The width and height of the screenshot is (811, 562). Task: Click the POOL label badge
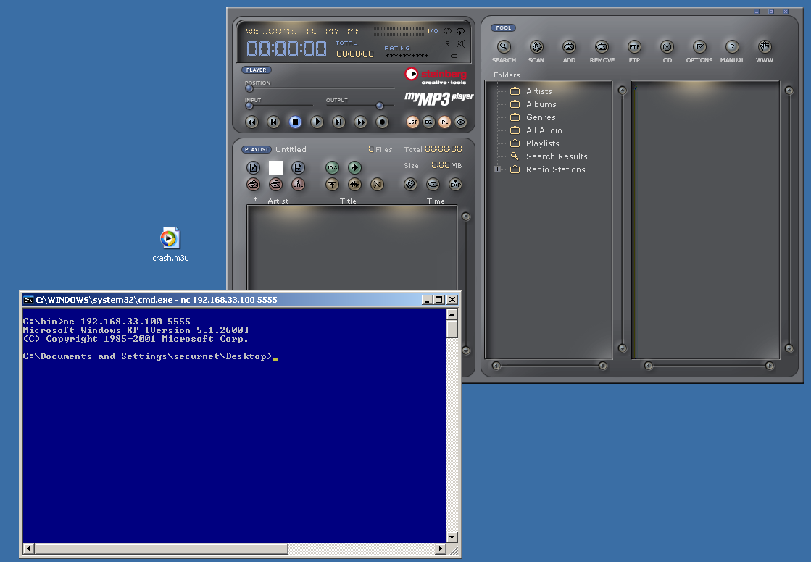click(503, 28)
